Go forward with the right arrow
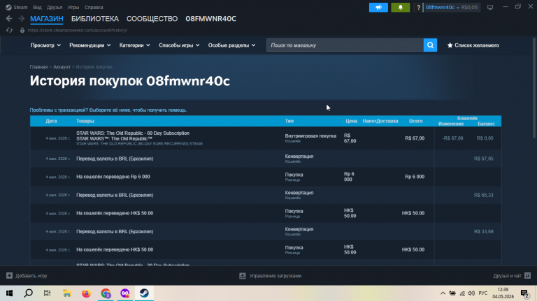This screenshot has height=301, width=537. click(21, 18)
